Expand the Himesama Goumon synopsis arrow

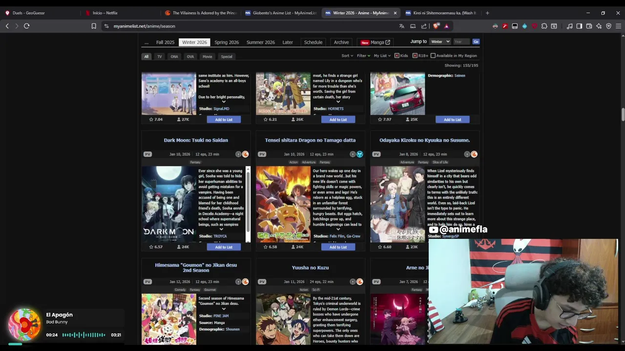[224, 309]
